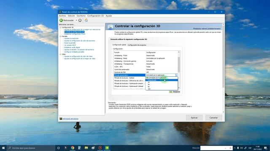This screenshot has width=270, height=151.
Task: Open video image settings task
Action: (80, 59)
